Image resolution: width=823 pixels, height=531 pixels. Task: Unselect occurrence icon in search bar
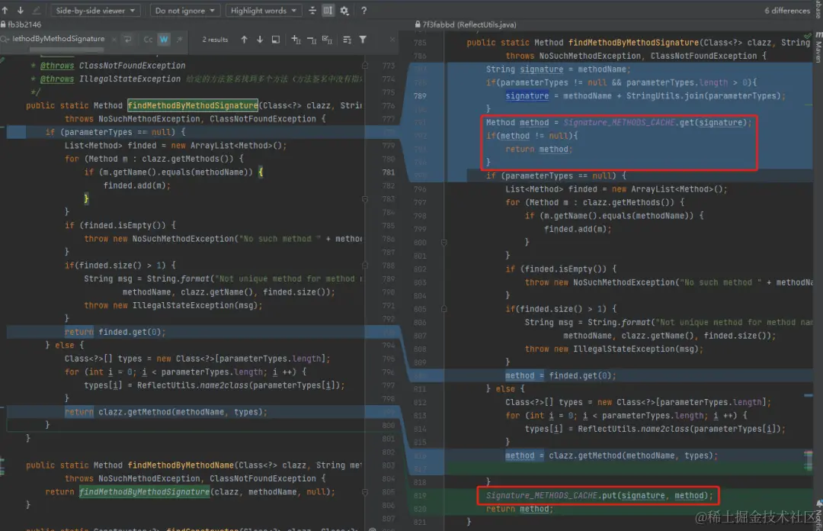point(312,40)
